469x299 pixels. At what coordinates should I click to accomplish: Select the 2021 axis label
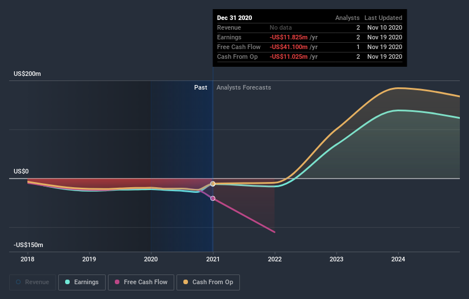213,259
